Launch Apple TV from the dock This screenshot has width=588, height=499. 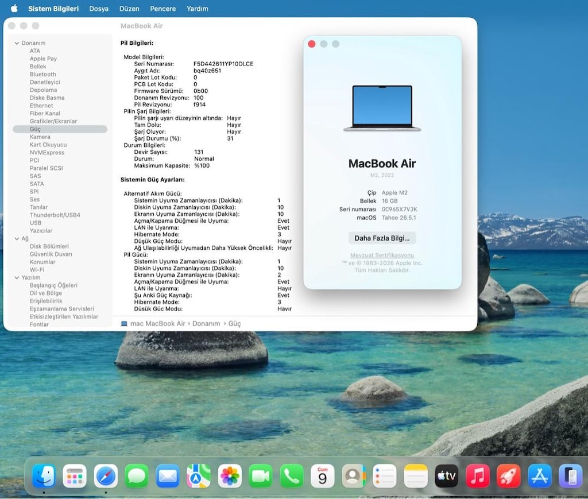447,476
